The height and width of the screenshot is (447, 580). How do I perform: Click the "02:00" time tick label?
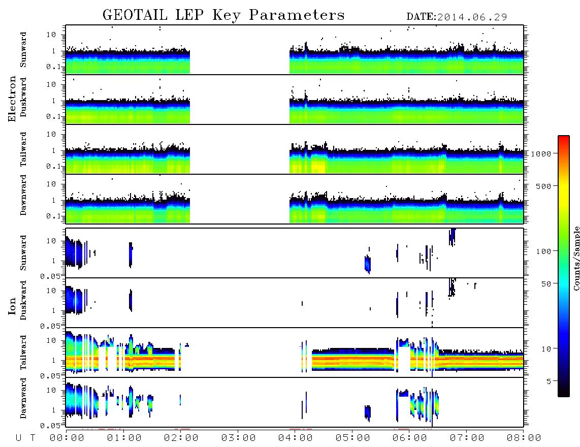tap(181, 438)
